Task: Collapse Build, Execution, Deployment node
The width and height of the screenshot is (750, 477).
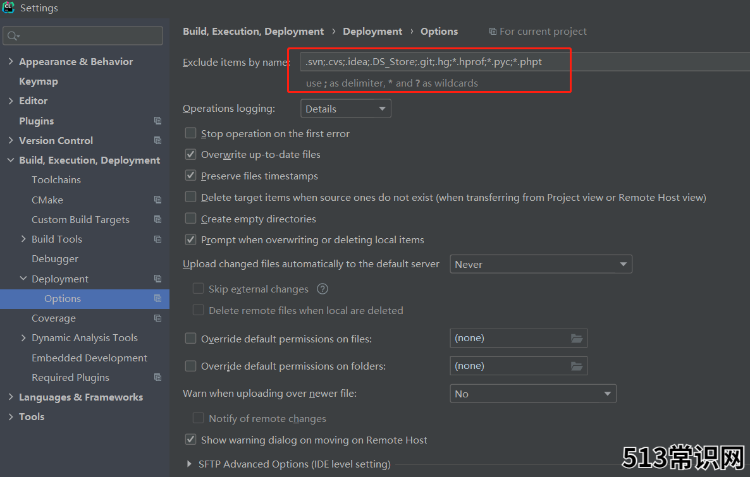Action: pos(11,160)
